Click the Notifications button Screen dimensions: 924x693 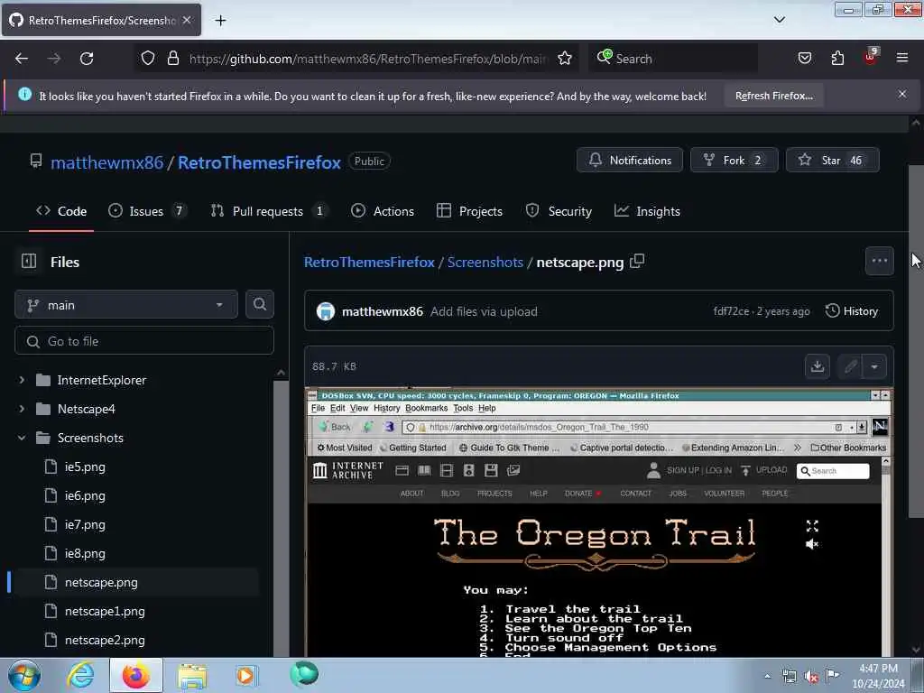(629, 161)
